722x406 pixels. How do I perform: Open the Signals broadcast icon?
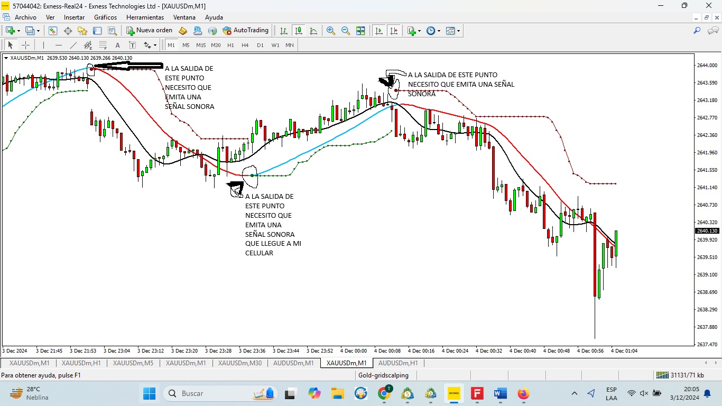pyautogui.click(x=212, y=31)
